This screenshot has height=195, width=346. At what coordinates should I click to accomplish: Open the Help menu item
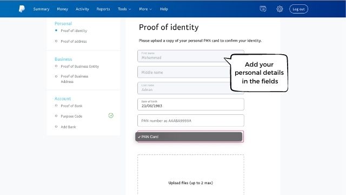pyautogui.click(x=164, y=9)
